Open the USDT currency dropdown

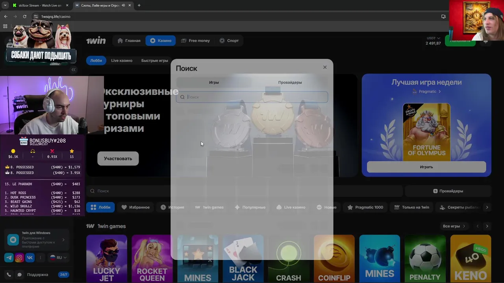pos(433,38)
